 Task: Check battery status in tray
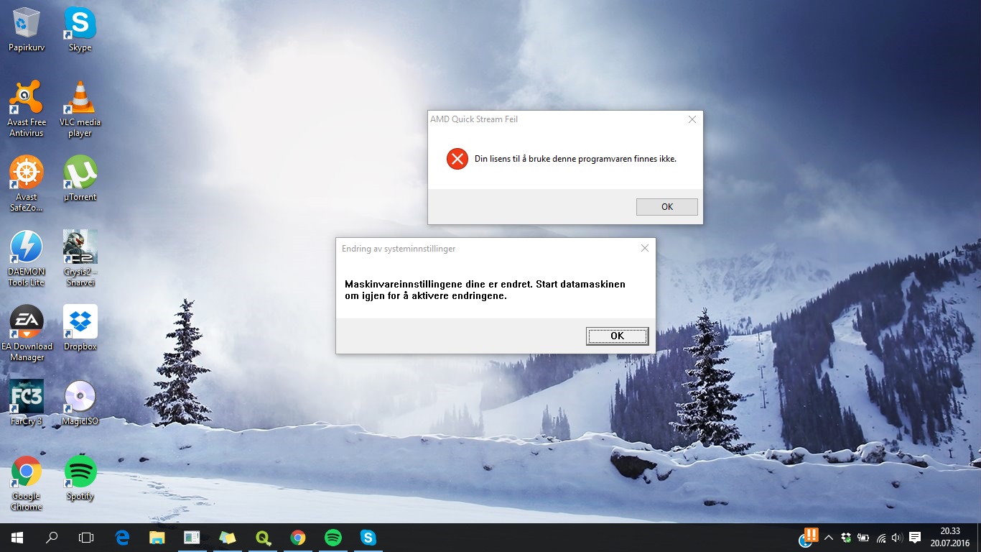point(863,538)
